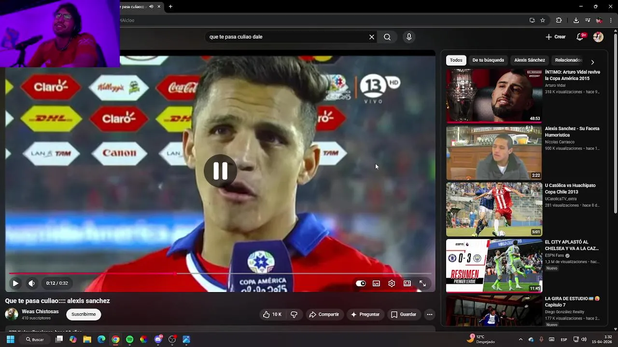Switch the ESP input language

click(564, 339)
